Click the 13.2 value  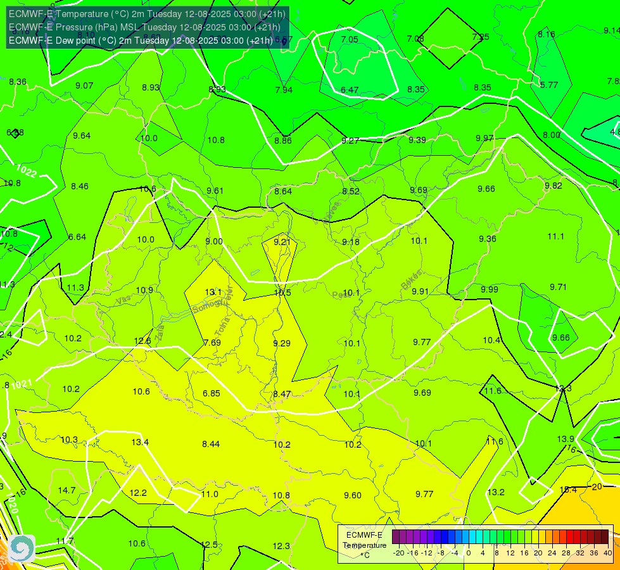pos(496,492)
